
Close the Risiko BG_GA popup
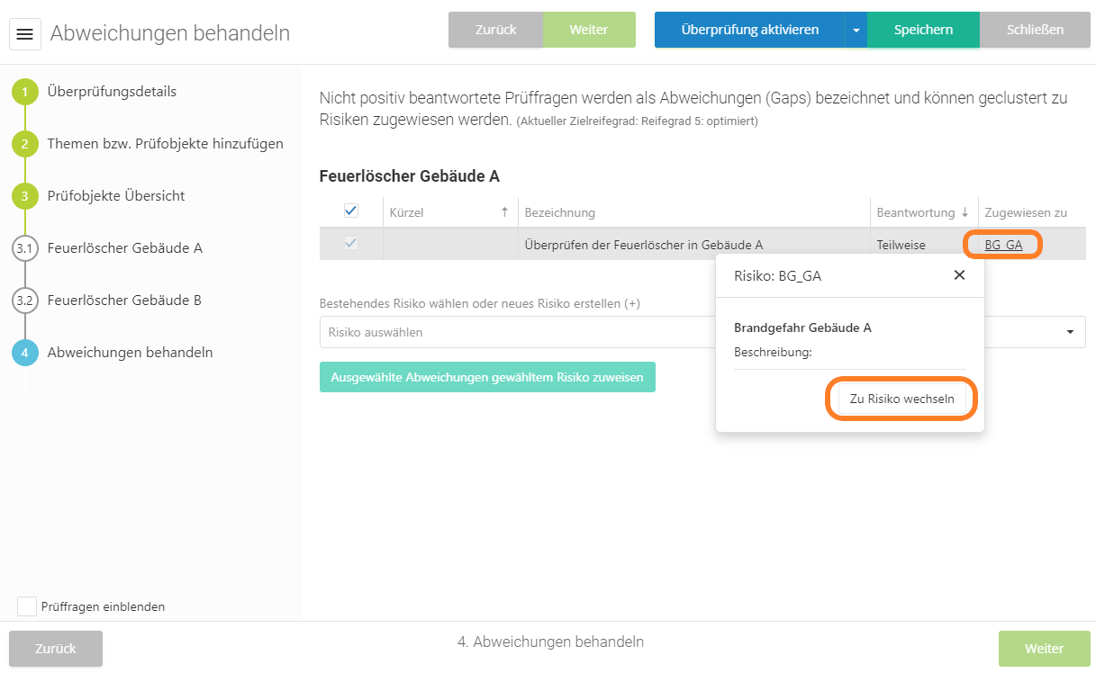point(959,275)
